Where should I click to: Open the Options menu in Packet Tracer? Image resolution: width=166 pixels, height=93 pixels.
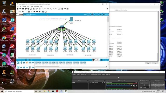click(24, 6)
